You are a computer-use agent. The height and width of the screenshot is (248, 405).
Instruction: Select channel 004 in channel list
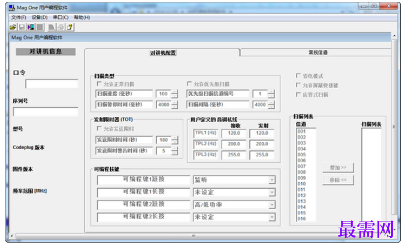pos(301,149)
